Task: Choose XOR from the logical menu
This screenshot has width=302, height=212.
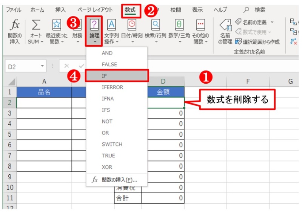Action: point(117,167)
